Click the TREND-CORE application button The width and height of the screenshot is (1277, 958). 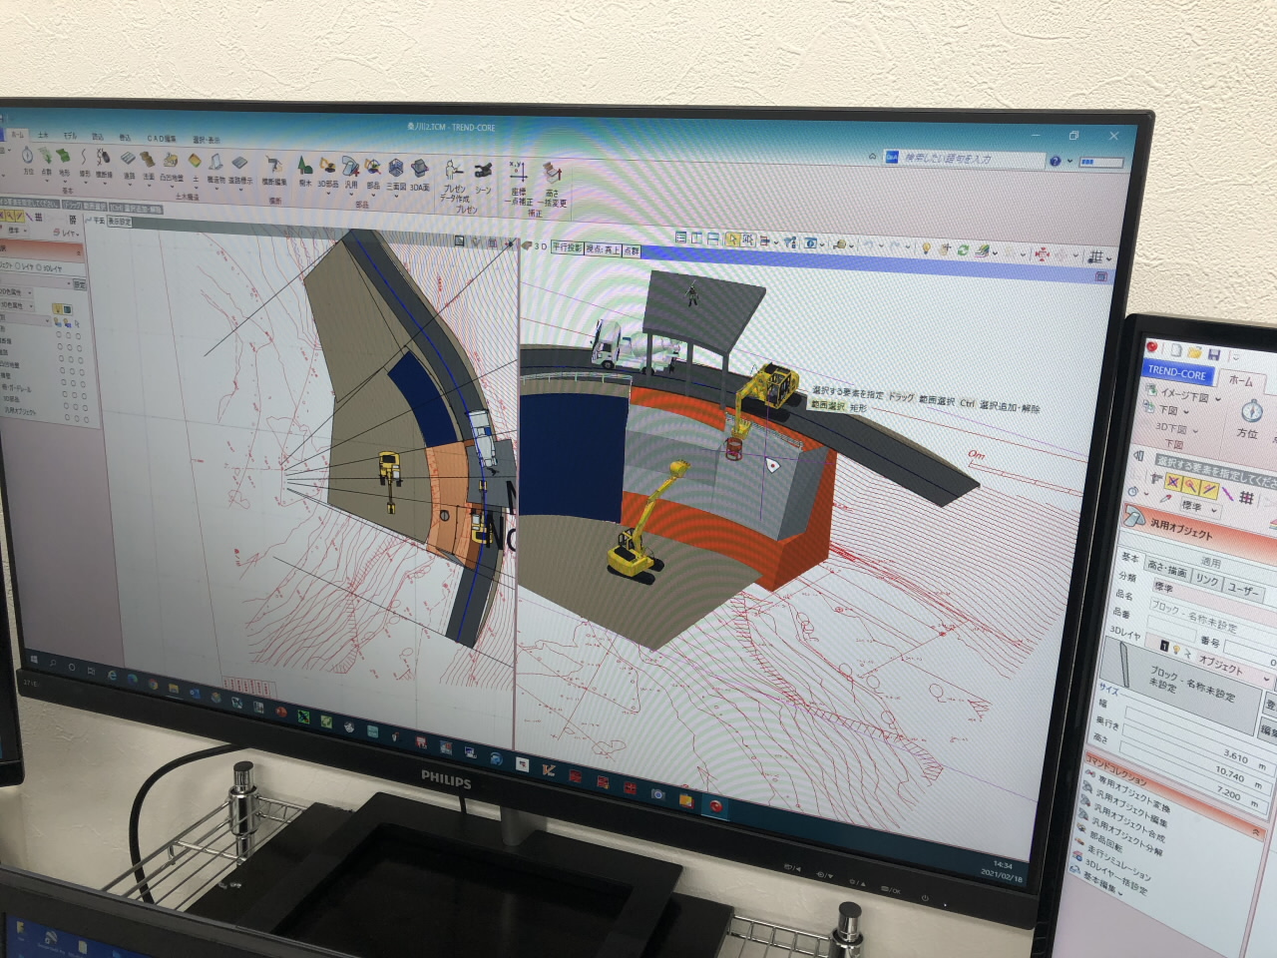coord(1176,372)
